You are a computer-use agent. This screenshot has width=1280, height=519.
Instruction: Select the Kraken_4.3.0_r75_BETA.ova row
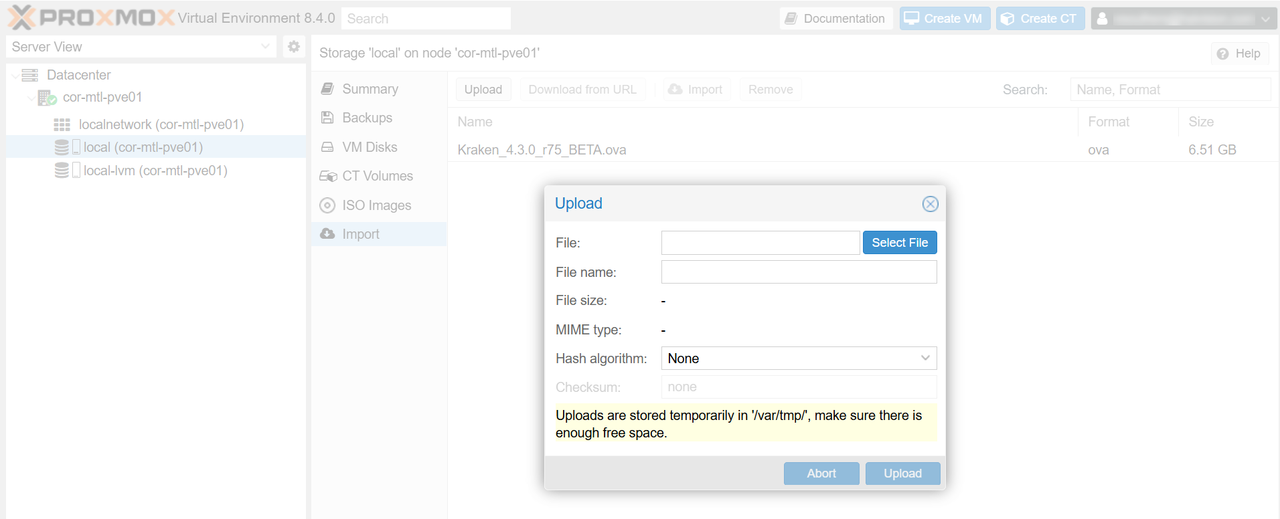tap(542, 150)
